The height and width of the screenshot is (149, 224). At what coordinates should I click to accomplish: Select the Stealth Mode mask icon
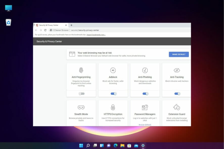point(81,107)
